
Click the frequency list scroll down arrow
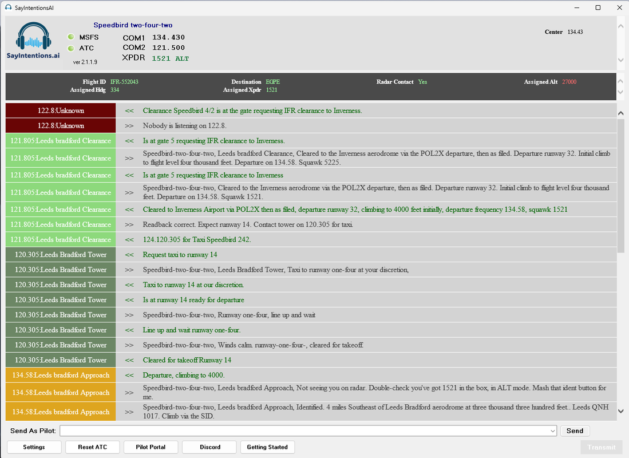point(620,60)
